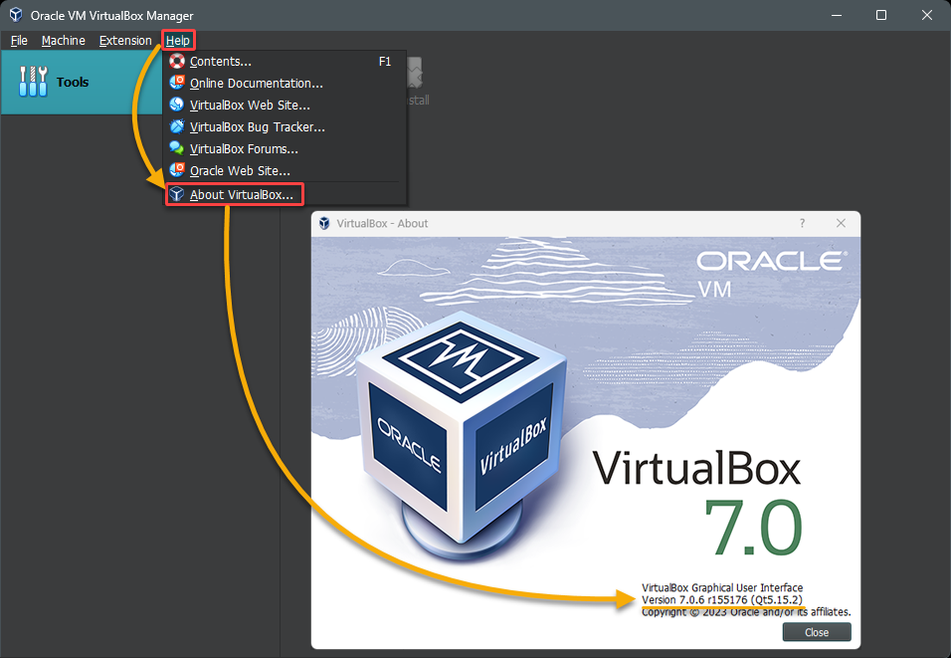
Task: Click the ORACLE VM logo in About
Action: click(x=772, y=275)
